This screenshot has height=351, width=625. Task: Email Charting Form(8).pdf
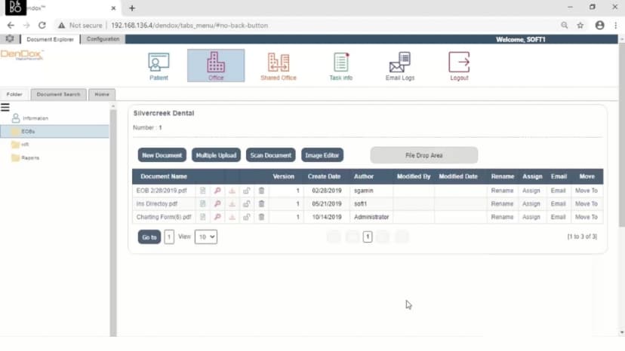click(558, 217)
